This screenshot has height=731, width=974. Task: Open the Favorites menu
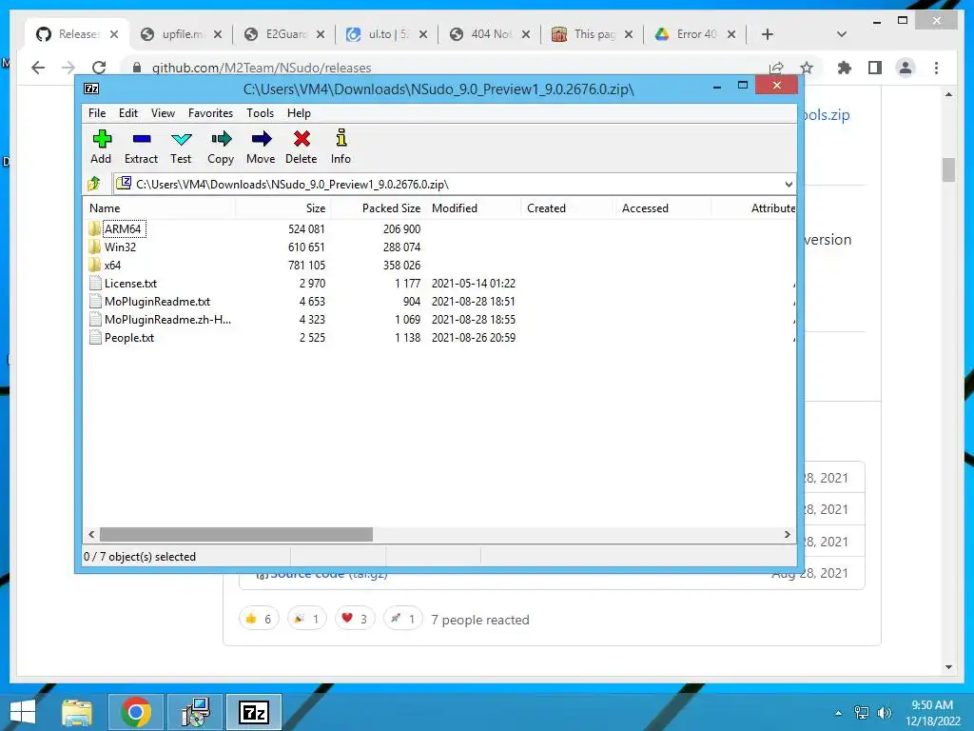pos(210,113)
